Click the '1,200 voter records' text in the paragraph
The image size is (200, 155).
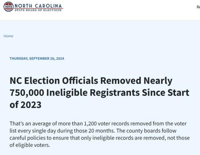pyautogui.click(x=107, y=124)
